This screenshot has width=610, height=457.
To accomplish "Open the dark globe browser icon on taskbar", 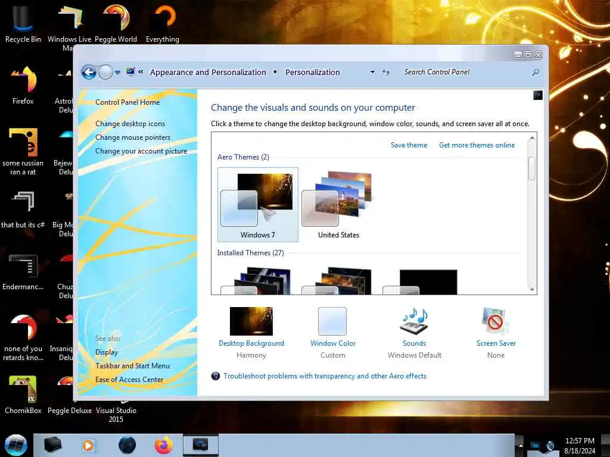I will [x=127, y=445].
